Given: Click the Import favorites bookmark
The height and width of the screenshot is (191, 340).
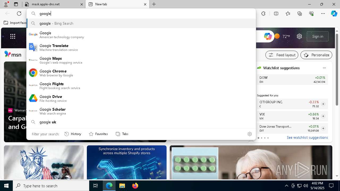Looking at the screenshot, I should [15, 23].
